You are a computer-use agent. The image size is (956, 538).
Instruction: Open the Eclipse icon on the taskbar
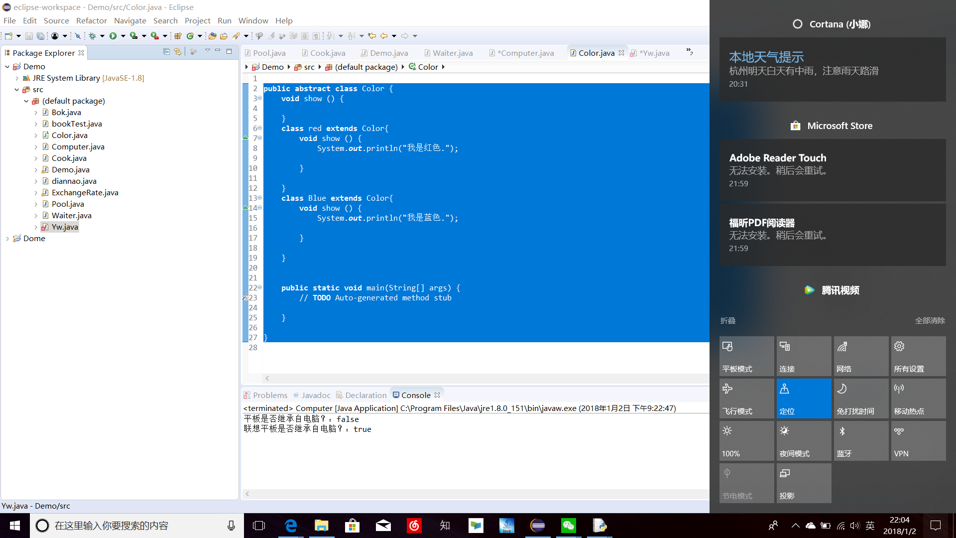tap(538, 526)
